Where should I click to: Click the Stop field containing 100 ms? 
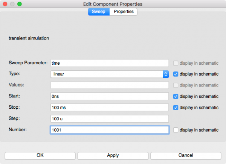tap(109, 108)
